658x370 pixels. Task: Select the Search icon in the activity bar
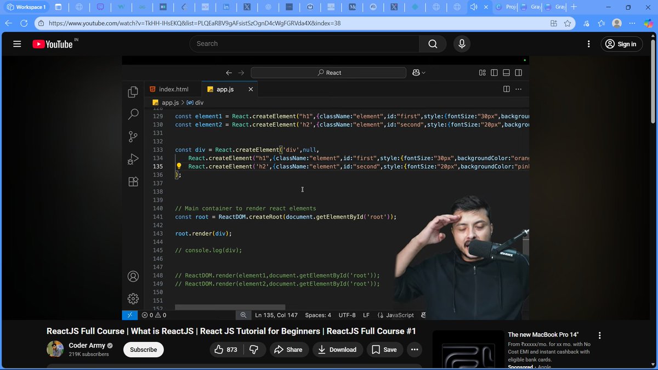coord(133,114)
